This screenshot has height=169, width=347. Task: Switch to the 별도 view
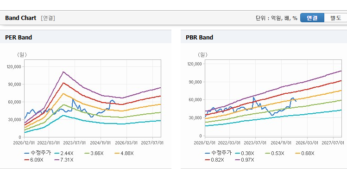pos(335,18)
